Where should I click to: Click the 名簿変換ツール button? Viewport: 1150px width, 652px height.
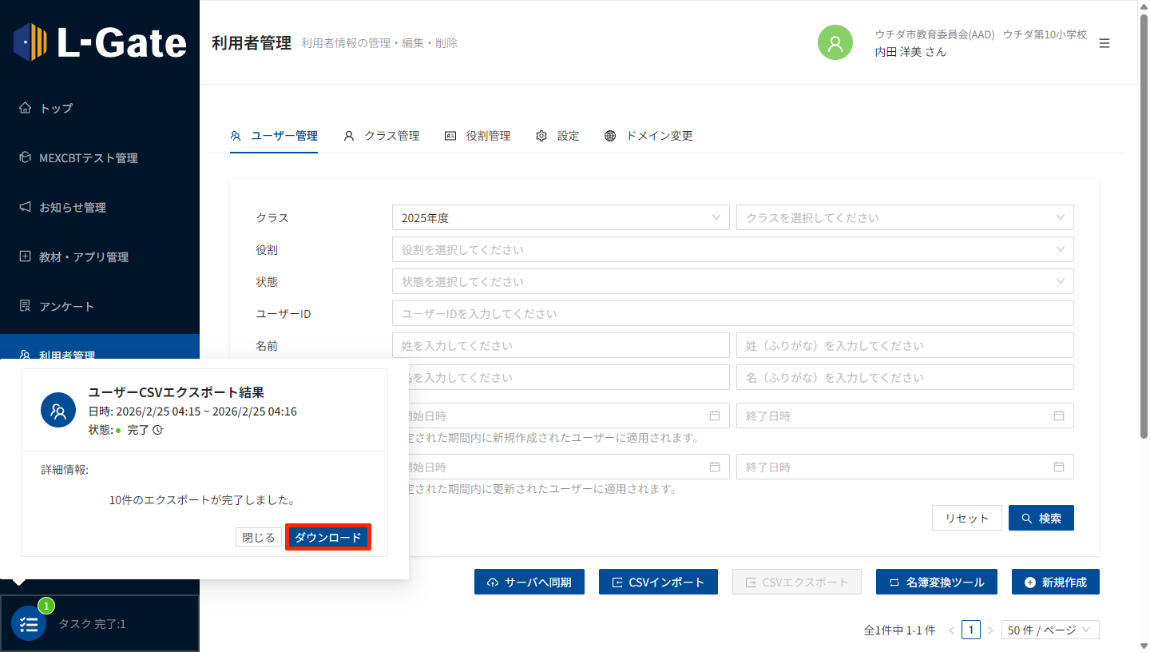click(936, 582)
